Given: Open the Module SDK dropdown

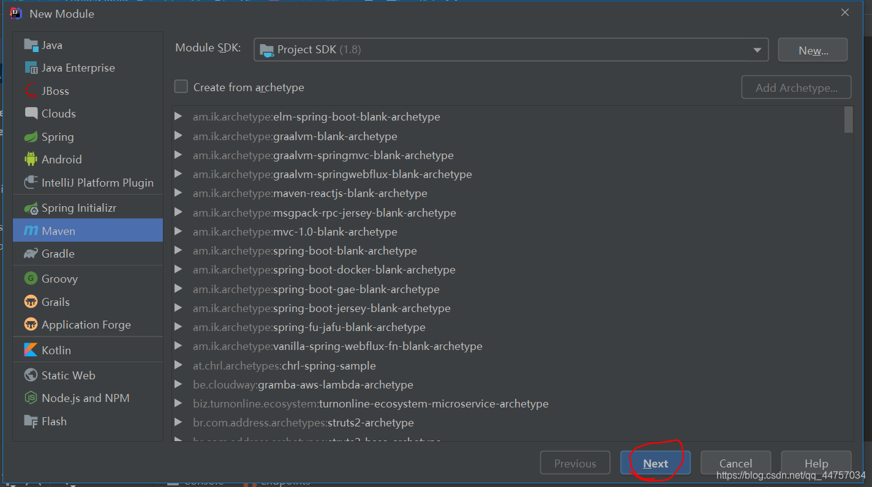Looking at the screenshot, I should 511,50.
